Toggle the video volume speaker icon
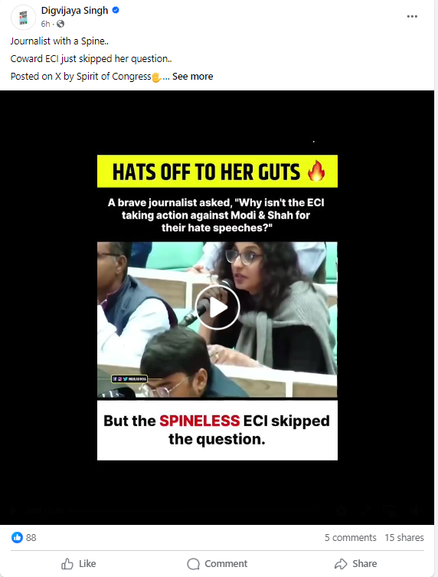This screenshot has width=438, height=577. coord(415,511)
